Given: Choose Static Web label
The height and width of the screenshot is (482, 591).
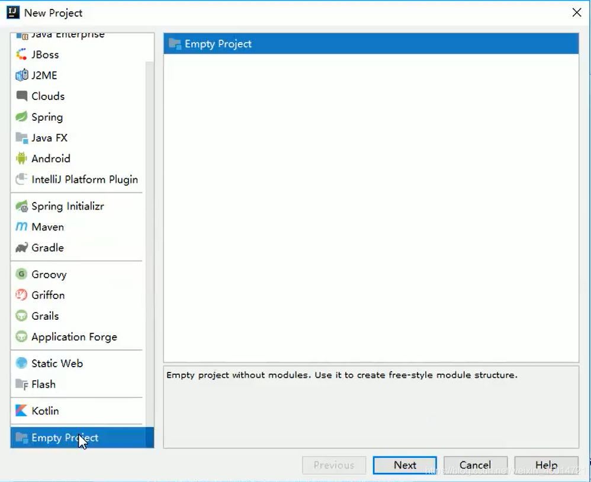Looking at the screenshot, I should click(57, 364).
